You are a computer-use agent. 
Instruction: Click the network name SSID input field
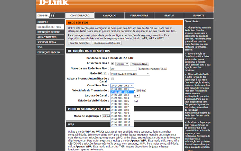coord(123,69)
